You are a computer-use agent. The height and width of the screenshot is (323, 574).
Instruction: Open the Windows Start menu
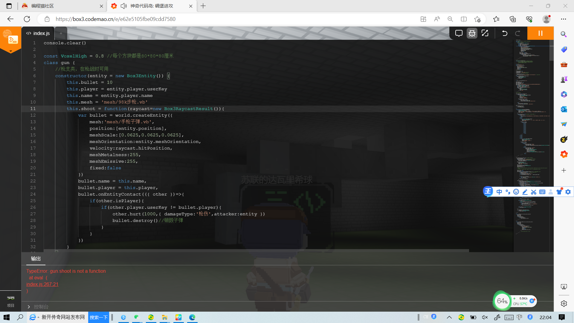pyautogui.click(x=7, y=317)
